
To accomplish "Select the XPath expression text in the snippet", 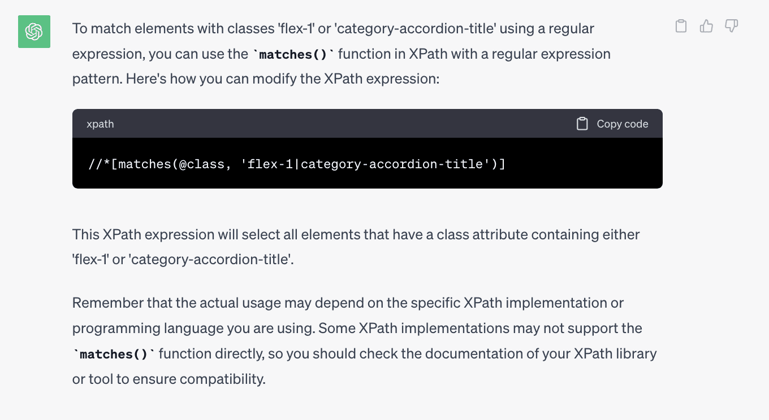I will click(296, 164).
